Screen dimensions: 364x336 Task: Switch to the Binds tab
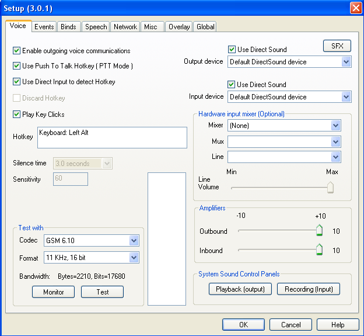point(68,27)
